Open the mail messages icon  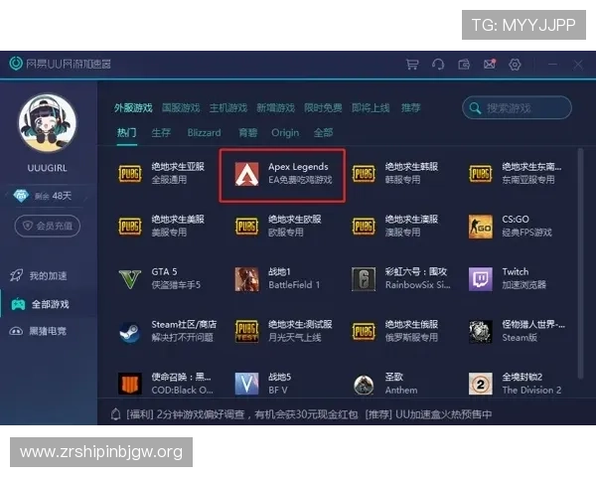click(490, 65)
